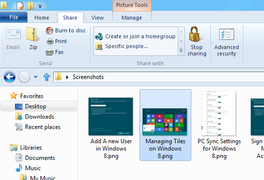Screen dimensions: 264x180
Task: Click the Zip folder icon
Action: (32, 34)
